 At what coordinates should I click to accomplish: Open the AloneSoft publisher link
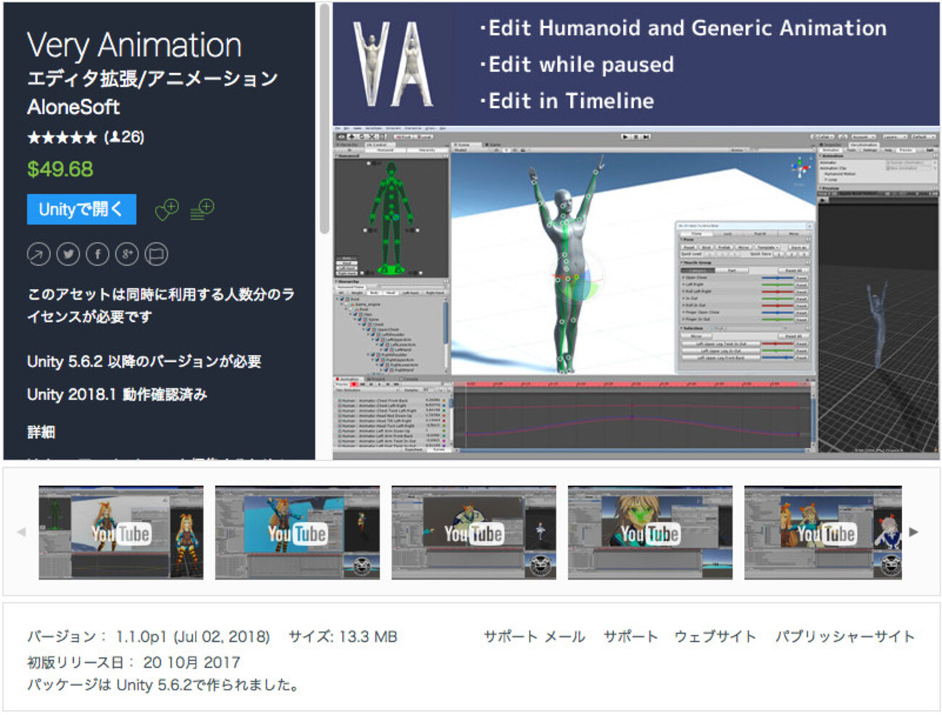tap(73, 107)
